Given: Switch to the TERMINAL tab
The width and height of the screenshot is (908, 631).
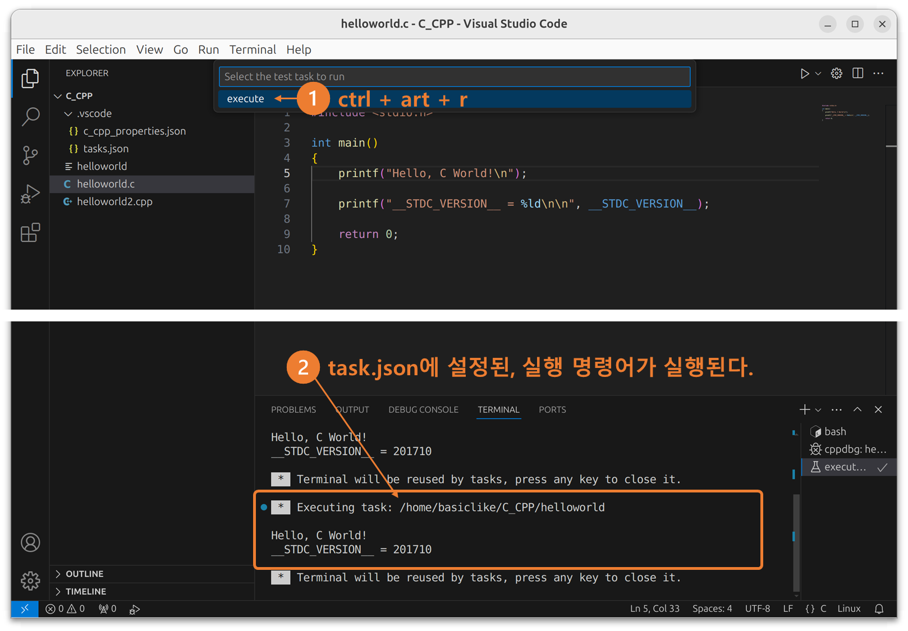Looking at the screenshot, I should [498, 410].
